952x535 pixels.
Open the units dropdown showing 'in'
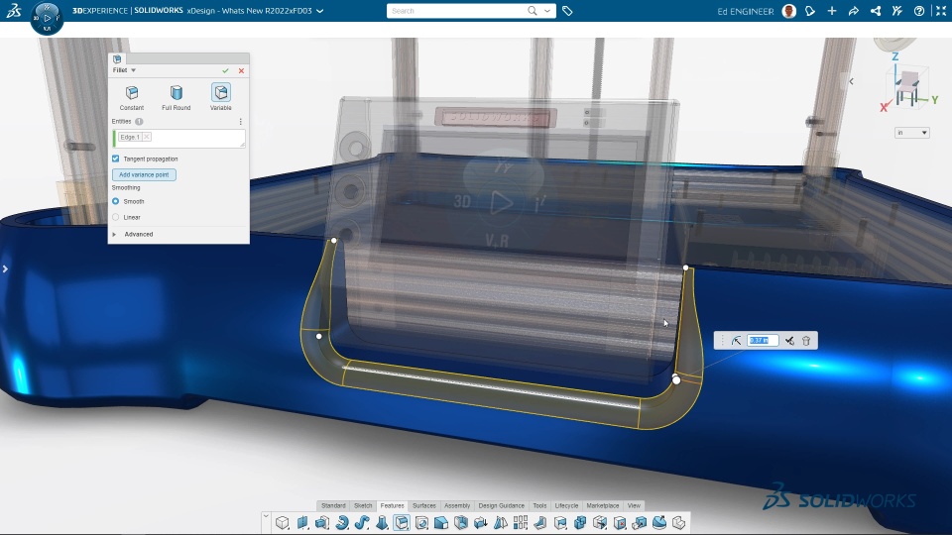click(x=912, y=133)
